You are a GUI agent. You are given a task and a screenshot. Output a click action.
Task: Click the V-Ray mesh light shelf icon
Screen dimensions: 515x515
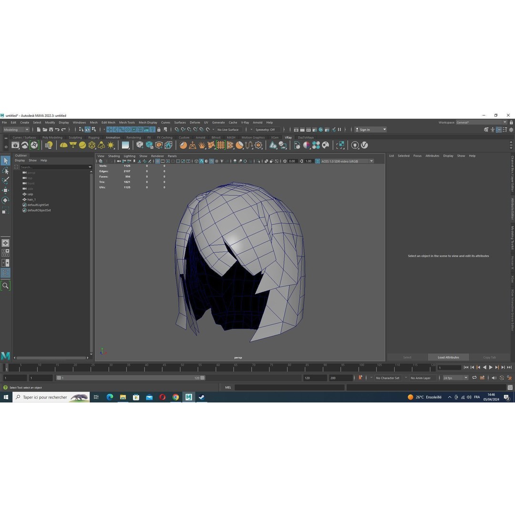(92, 145)
